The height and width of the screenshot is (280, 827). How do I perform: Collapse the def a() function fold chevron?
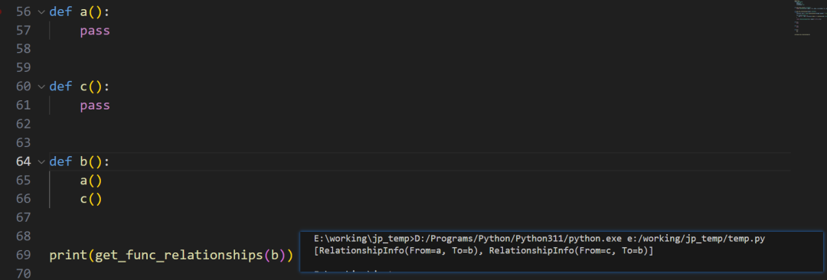(x=41, y=11)
